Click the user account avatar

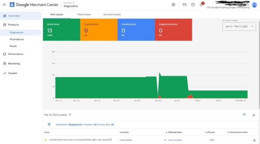[254, 5]
